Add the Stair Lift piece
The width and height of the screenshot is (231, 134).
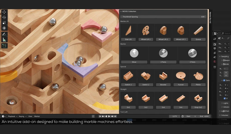[128, 39]
